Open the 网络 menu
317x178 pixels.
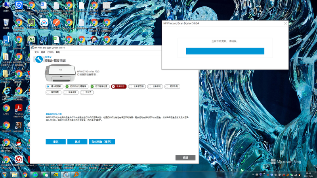pyautogui.click(x=43, y=52)
